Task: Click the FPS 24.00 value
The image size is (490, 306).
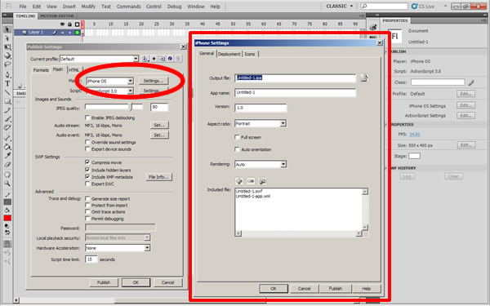Action: click(x=414, y=135)
